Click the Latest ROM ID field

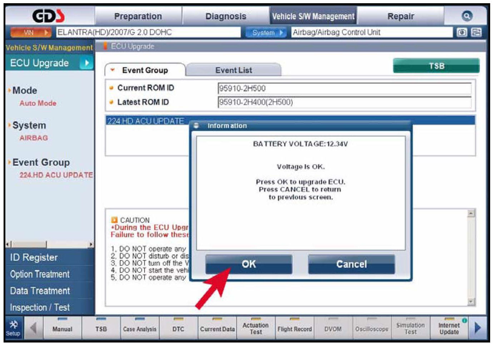tap(344, 102)
